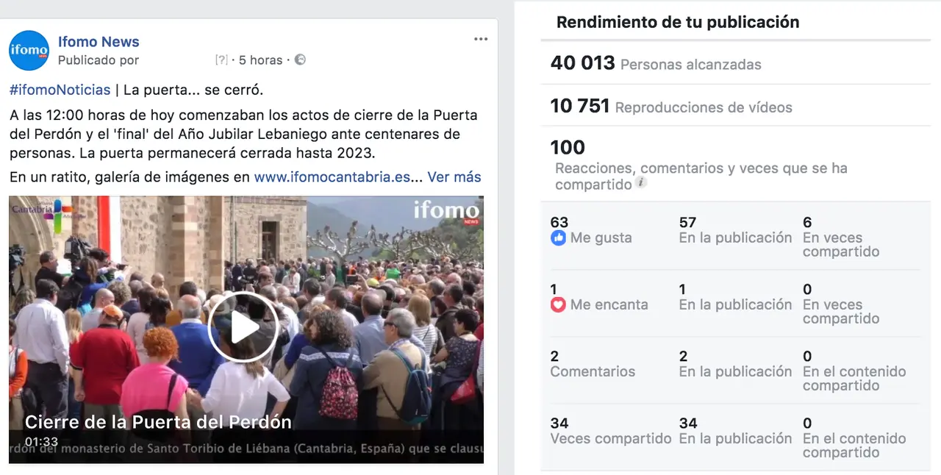Click the 40 013 Personas alcanzadas stat
This screenshot has height=475, width=941.
656,63
